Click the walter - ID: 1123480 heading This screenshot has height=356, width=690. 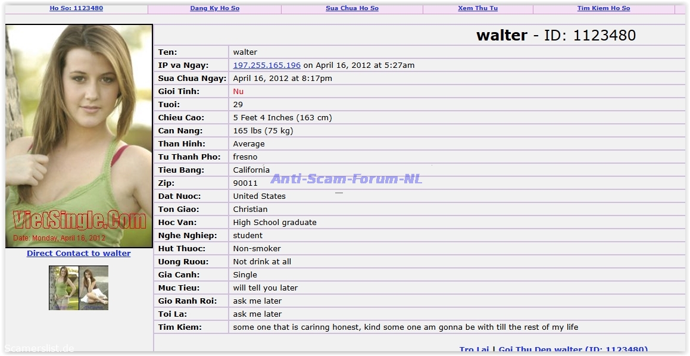pos(555,36)
